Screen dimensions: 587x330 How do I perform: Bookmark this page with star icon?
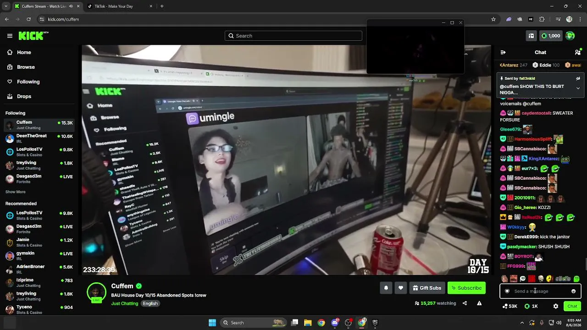coord(493,19)
